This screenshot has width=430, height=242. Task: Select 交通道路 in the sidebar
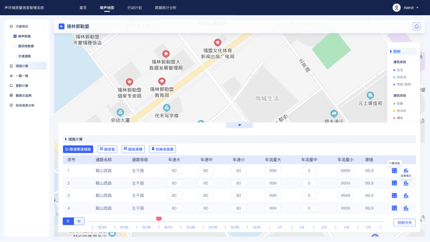click(x=25, y=56)
